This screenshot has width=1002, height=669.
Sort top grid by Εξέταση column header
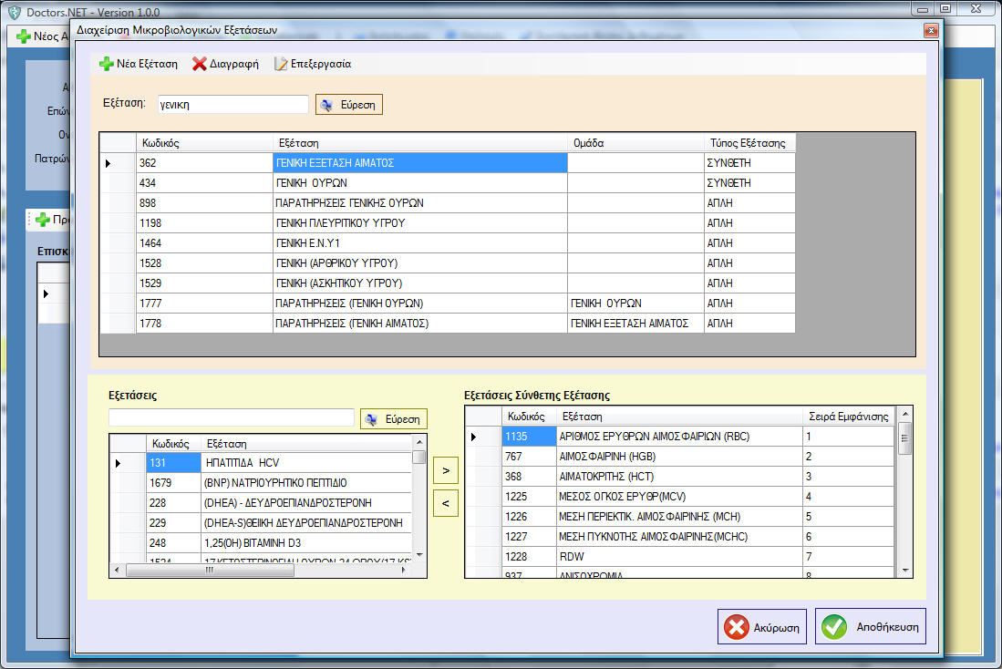419,143
